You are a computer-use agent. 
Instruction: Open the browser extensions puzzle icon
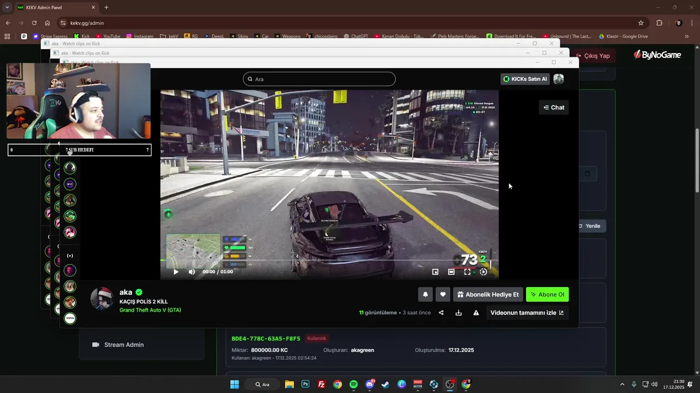[659, 23]
